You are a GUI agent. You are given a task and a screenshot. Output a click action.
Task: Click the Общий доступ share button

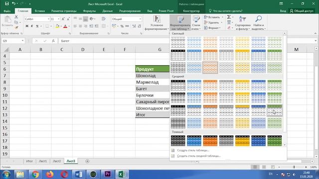pos(302,11)
